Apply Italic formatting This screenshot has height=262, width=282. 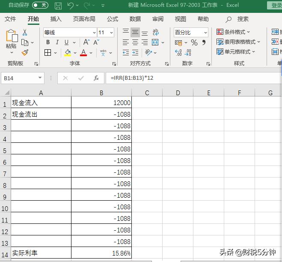pos(57,42)
